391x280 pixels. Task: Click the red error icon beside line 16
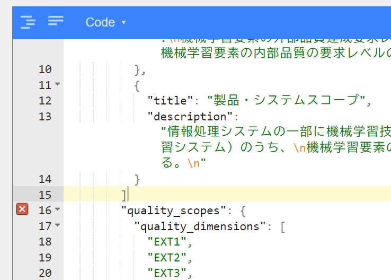tap(22, 210)
